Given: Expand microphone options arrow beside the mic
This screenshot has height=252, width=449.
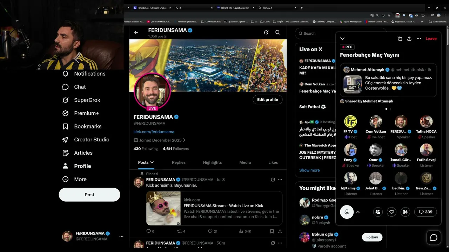Looking at the screenshot, I should (x=357, y=212).
